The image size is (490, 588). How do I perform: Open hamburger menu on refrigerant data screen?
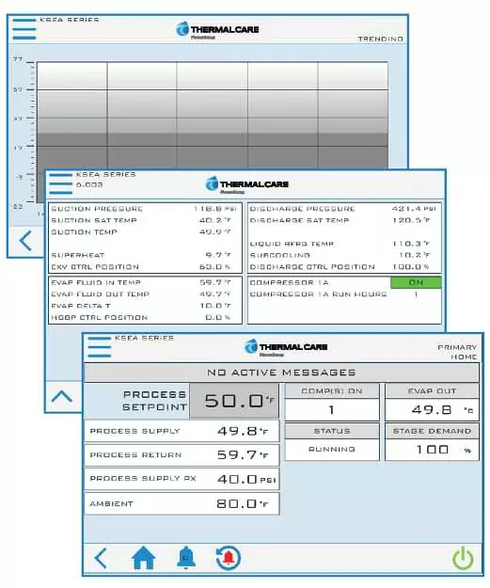[x=61, y=183]
